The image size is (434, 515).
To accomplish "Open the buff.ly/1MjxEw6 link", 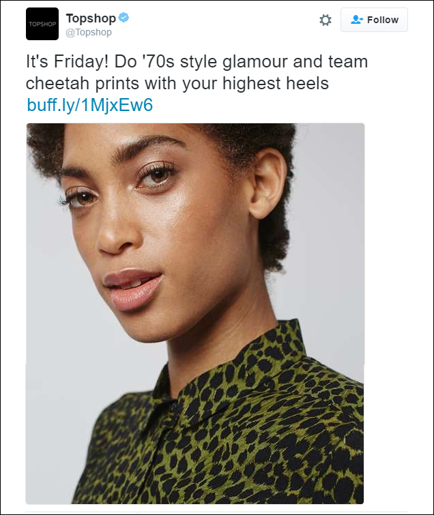I will pyautogui.click(x=90, y=105).
